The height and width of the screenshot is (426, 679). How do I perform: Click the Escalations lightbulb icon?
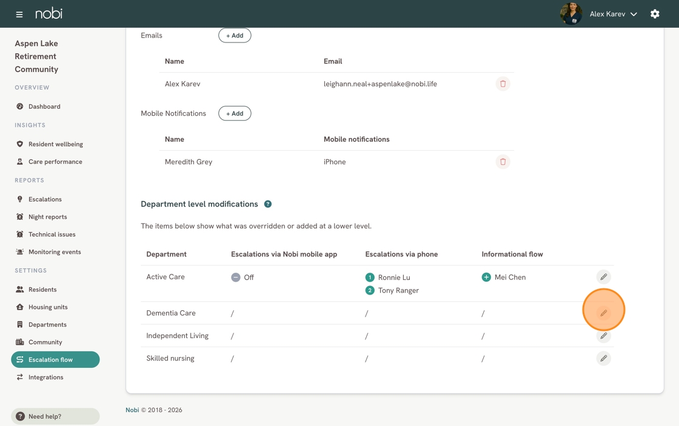tap(19, 199)
